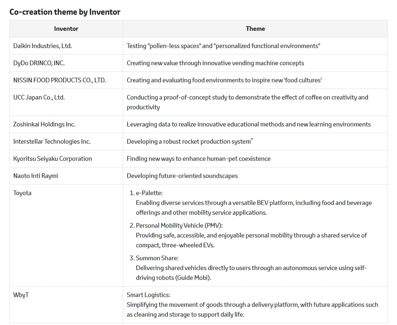Select the Zoshinkai Holdings Inc. cell

(x=44, y=124)
